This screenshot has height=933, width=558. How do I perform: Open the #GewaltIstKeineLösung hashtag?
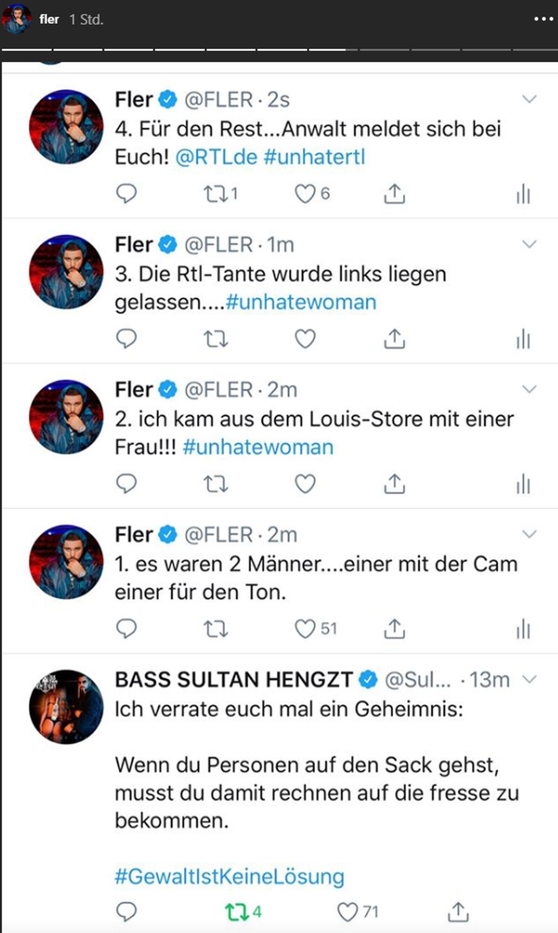pyautogui.click(x=230, y=877)
